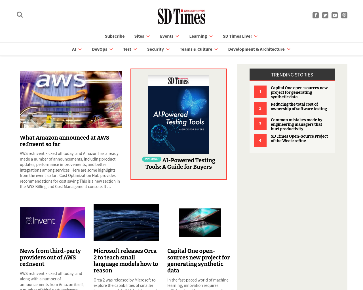
Task: Read 'News from third-party providers' headline
Action: (50, 257)
